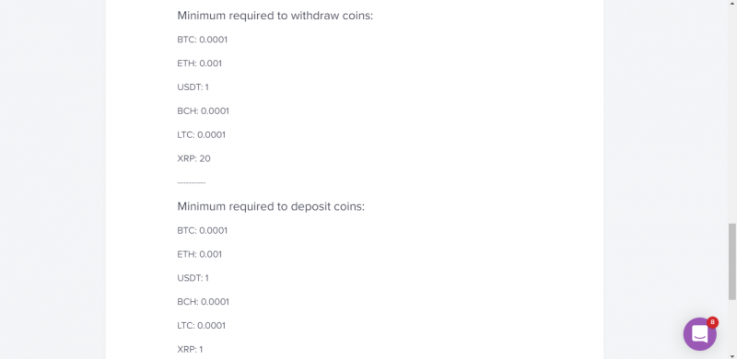This screenshot has height=359, width=737.
Task: Select the withdraw 'BCH: 0.0001' line
Action: pyautogui.click(x=203, y=110)
